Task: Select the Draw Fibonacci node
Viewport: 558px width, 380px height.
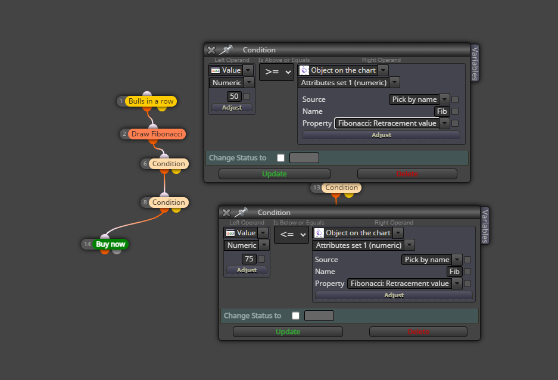Action: pyautogui.click(x=157, y=134)
